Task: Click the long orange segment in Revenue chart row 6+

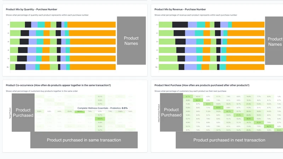Action: pyautogui.click(x=245, y=67)
